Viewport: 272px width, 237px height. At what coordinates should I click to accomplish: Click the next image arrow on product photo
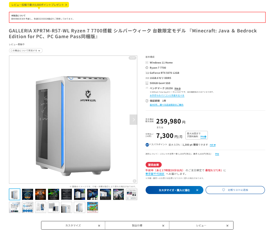click(133, 120)
